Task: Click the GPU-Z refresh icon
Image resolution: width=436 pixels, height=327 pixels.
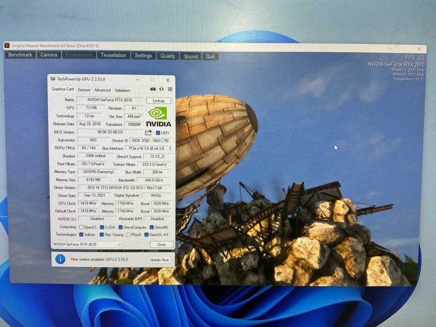Action: tap(161, 89)
